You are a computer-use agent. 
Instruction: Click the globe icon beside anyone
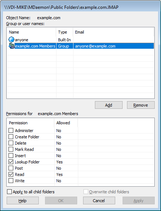(11, 39)
